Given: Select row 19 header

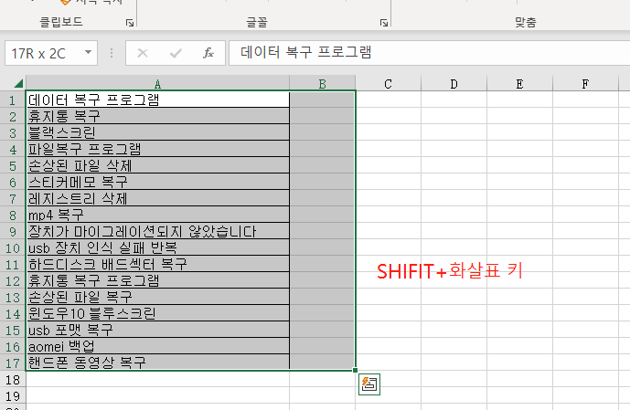Looking at the screenshot, I should pyautogui.click(x=13, y=396).
